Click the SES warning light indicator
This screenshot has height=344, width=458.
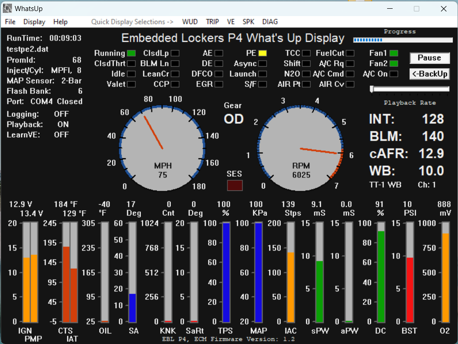coord(235,185)
